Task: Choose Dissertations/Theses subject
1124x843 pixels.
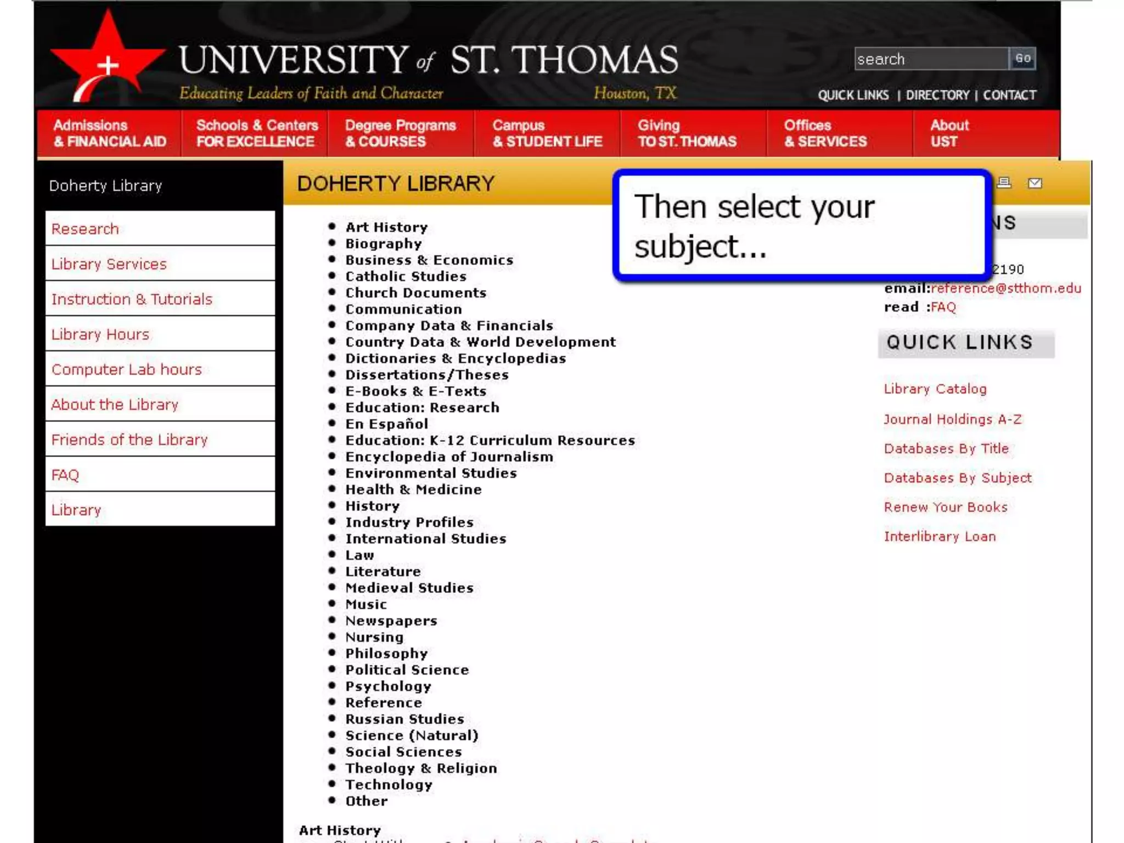Action: 426,375
